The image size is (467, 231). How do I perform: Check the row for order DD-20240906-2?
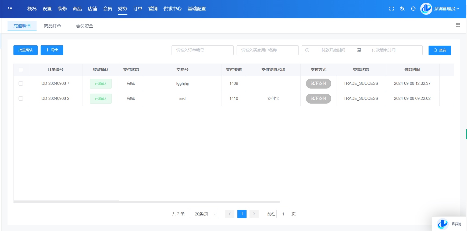[21, 98]
